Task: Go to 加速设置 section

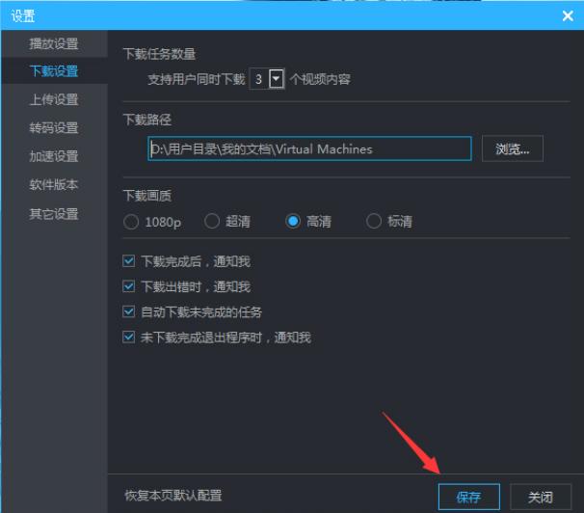Action: pyautogui.click(x=54, y=156)
